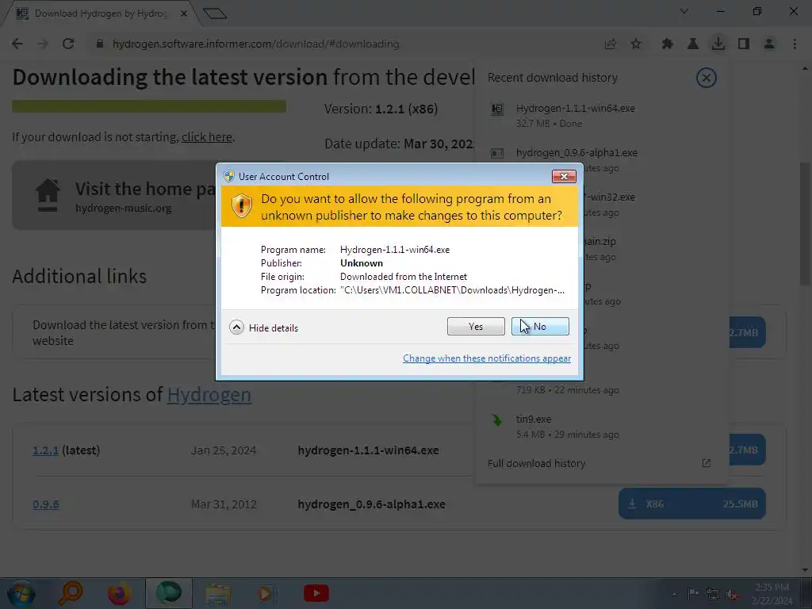Click the hydrogen_0.9.6-alpha1.exe file icon
Screen dimensions: 812x609
click(497, 153)
